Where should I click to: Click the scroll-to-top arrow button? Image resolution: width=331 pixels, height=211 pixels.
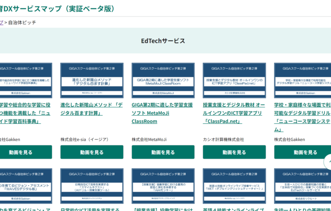pos(328,162)
